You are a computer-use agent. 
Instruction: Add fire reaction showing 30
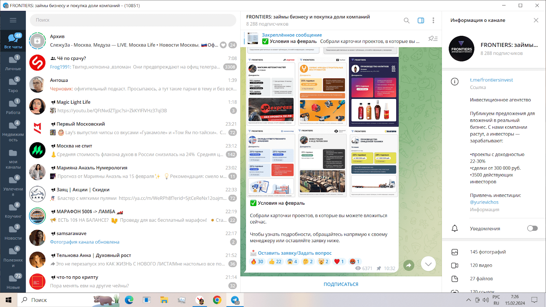click(257, 262)
